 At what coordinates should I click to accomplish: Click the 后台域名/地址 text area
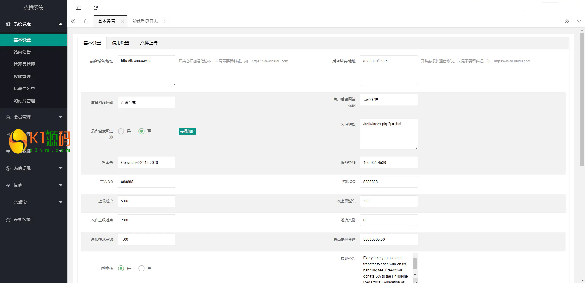coord(389,71)
